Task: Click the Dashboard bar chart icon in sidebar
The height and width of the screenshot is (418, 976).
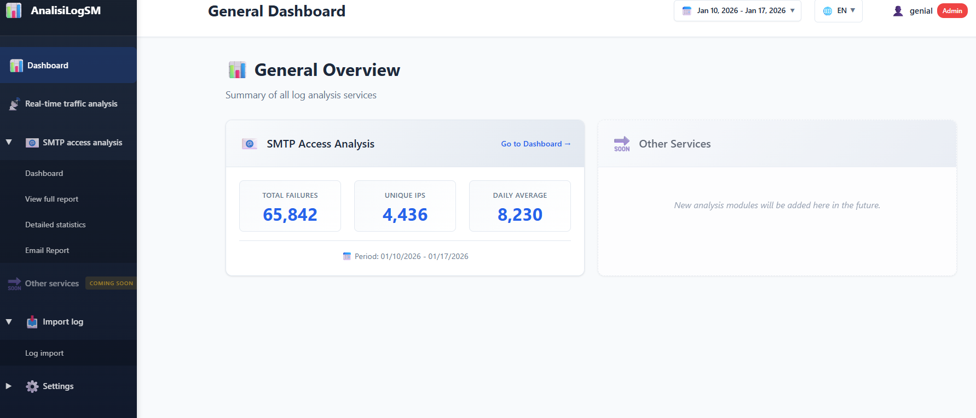Action: point(16,66)
